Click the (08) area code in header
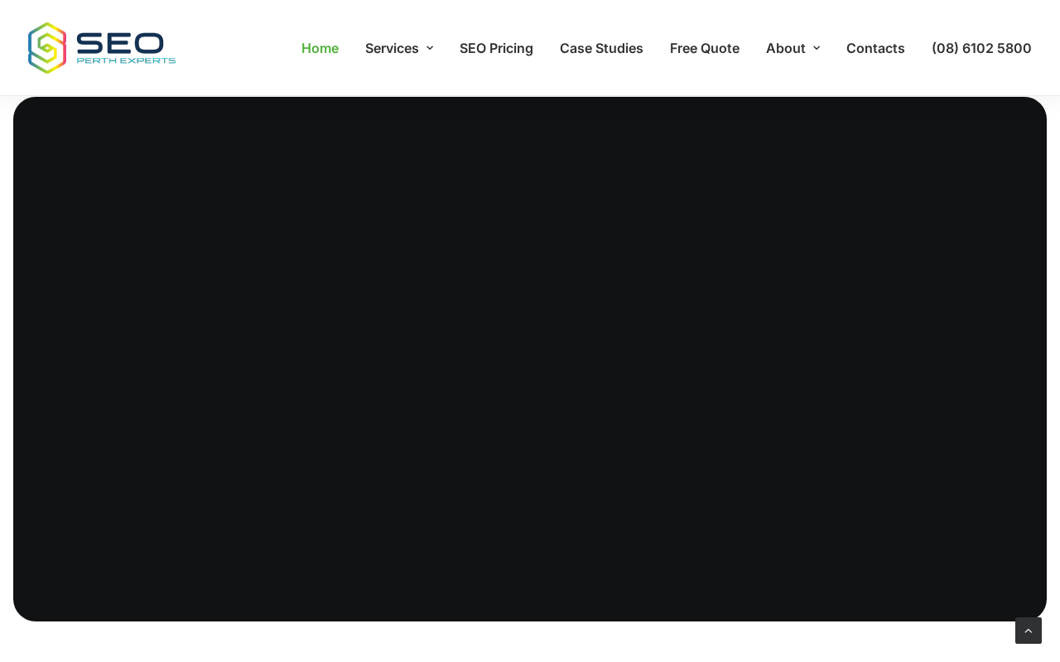1060x662 pixels. 945,48
